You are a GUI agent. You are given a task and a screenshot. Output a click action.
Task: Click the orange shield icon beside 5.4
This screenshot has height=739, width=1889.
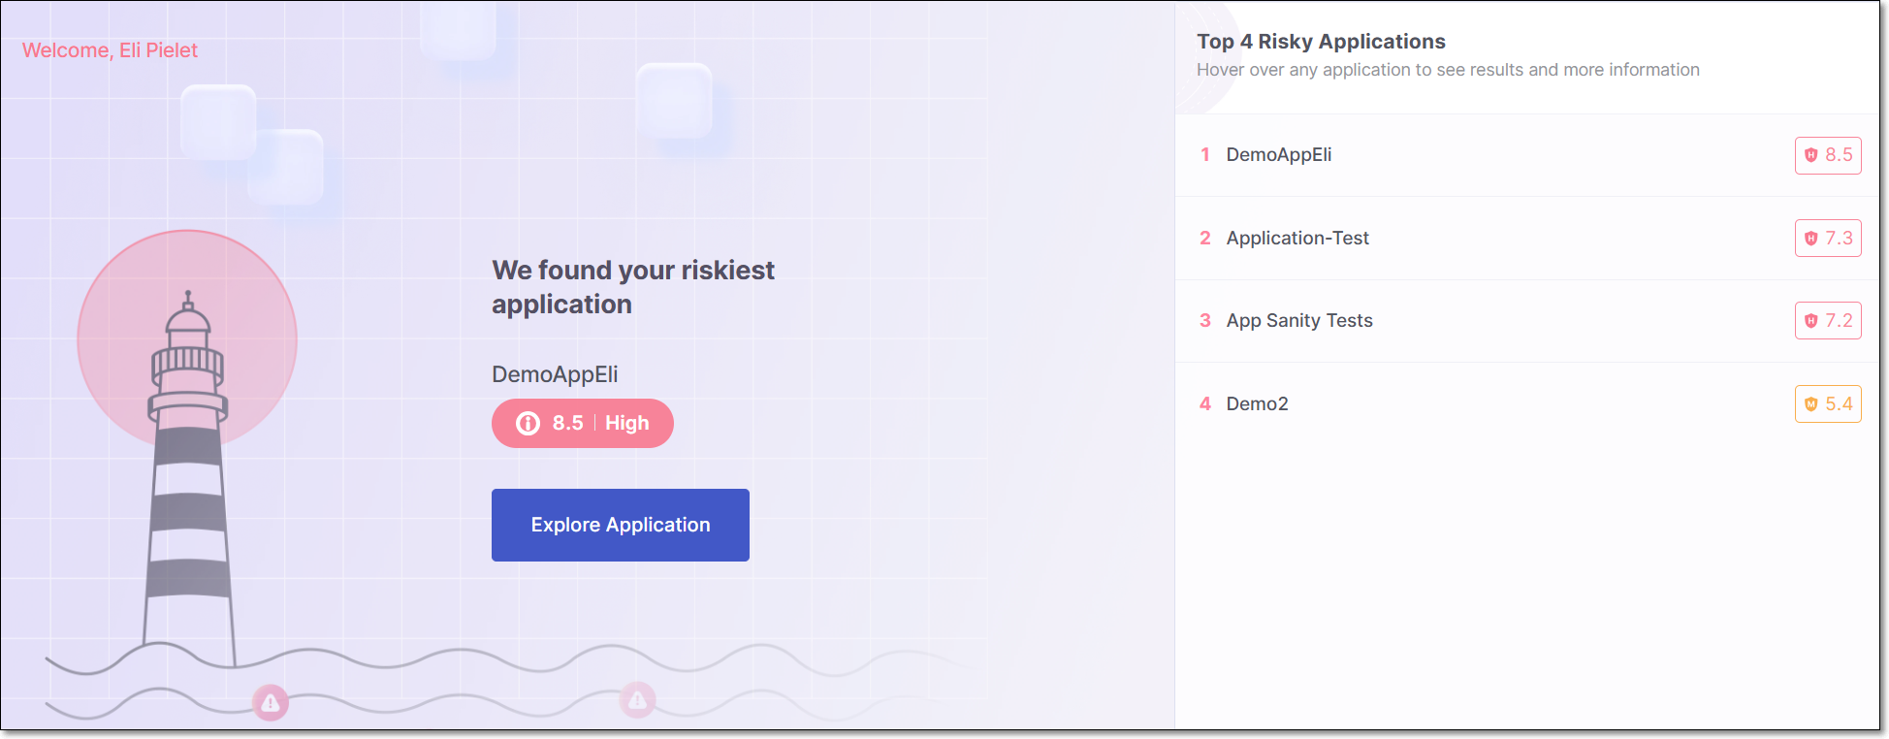(x=1810, y=404)
